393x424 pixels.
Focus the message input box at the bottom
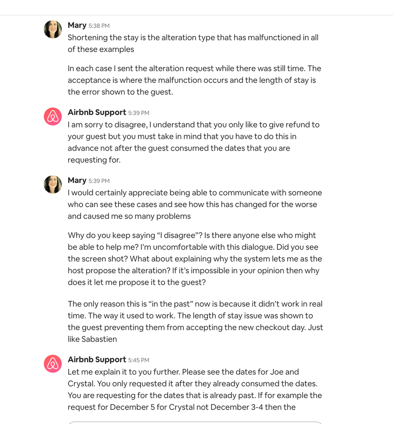(x=195, y=422)
